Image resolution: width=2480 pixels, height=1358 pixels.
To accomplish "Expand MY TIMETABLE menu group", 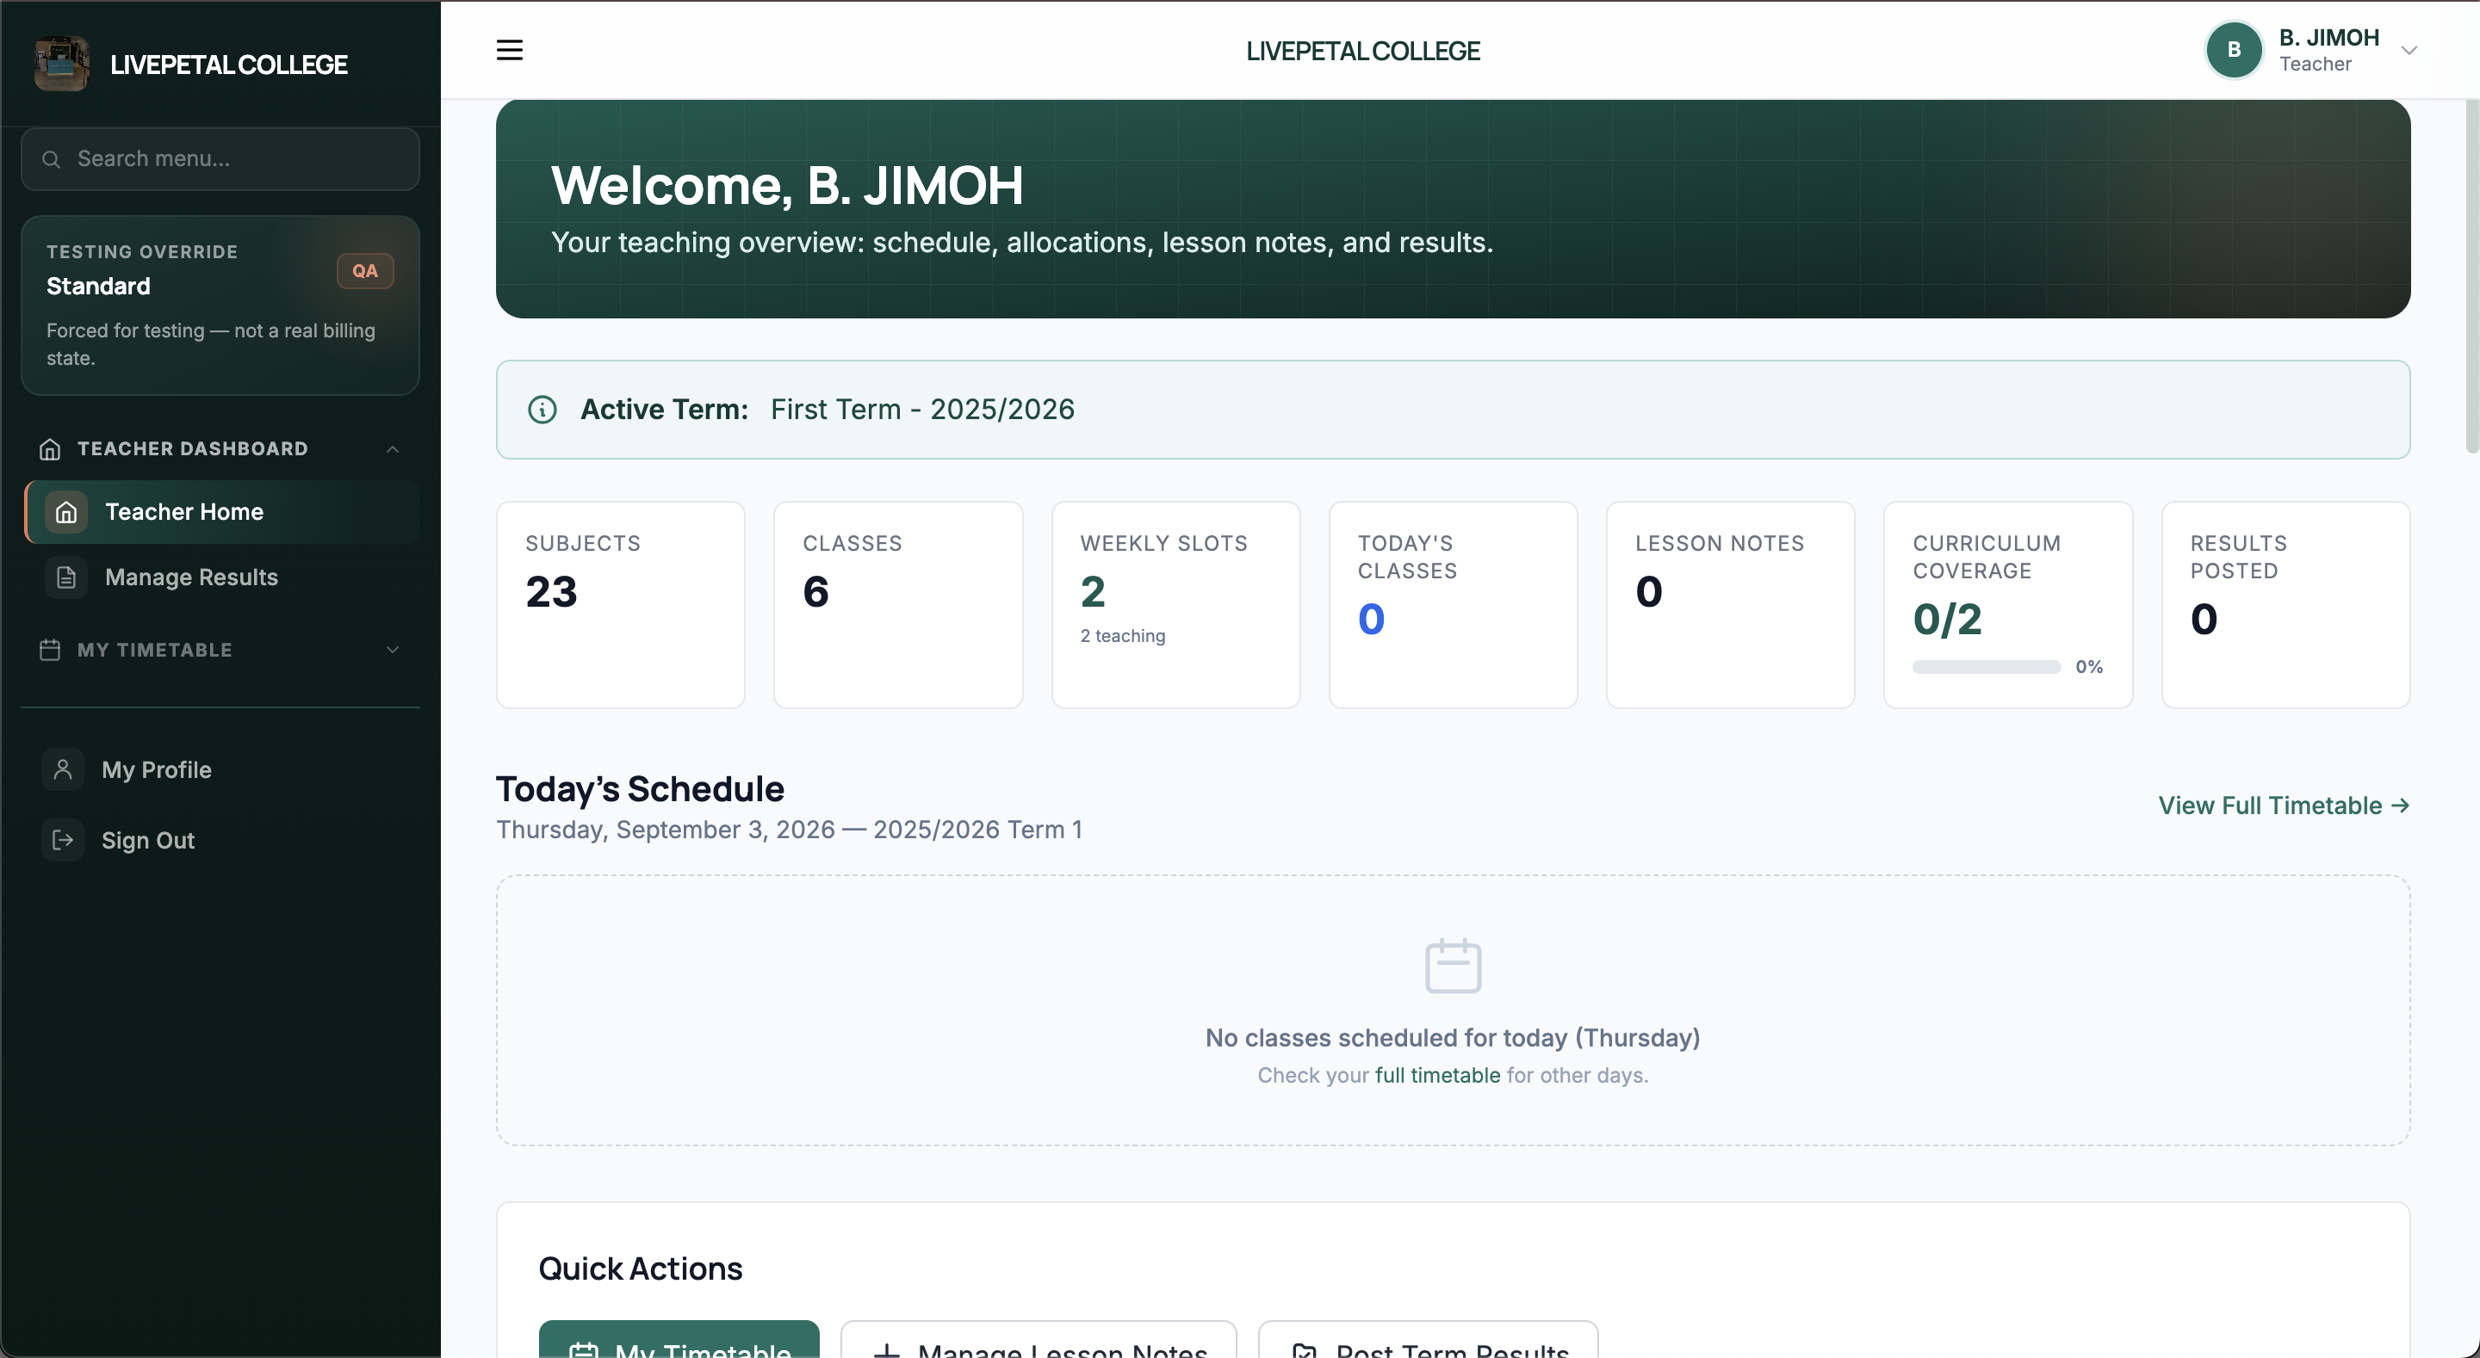I will click(220, 650).
